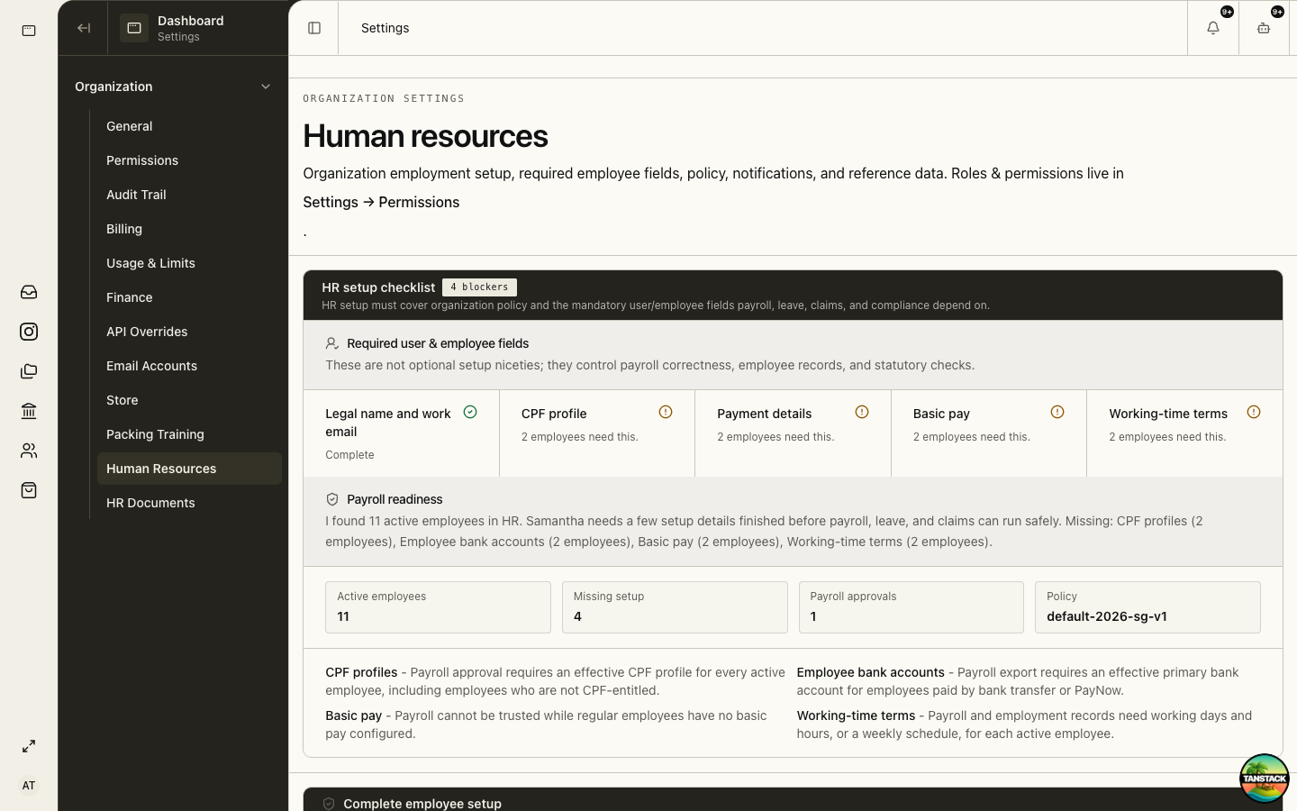Screen dimensions: 1297x811
Task: Open HR Documents
Action: point(189,503)
